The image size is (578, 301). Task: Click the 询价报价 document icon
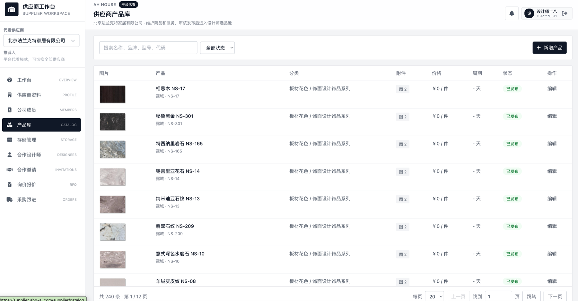click(10, 185)
